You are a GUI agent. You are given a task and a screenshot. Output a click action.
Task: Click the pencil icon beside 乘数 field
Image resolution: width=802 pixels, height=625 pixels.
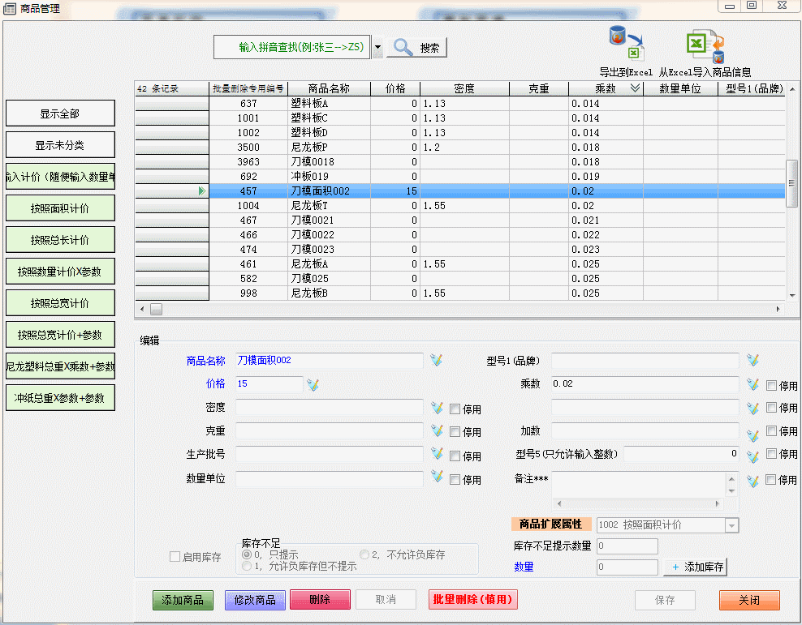752,384
